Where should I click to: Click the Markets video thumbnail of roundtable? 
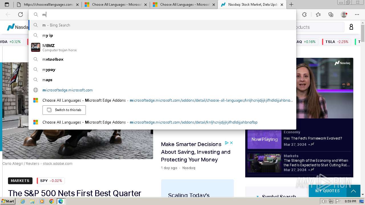tap(264, 163)
